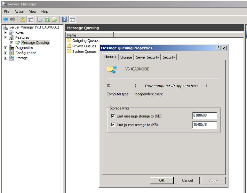247x193 pixels.
Task: Select the Configuration tree label
Action: coord(26,53)
